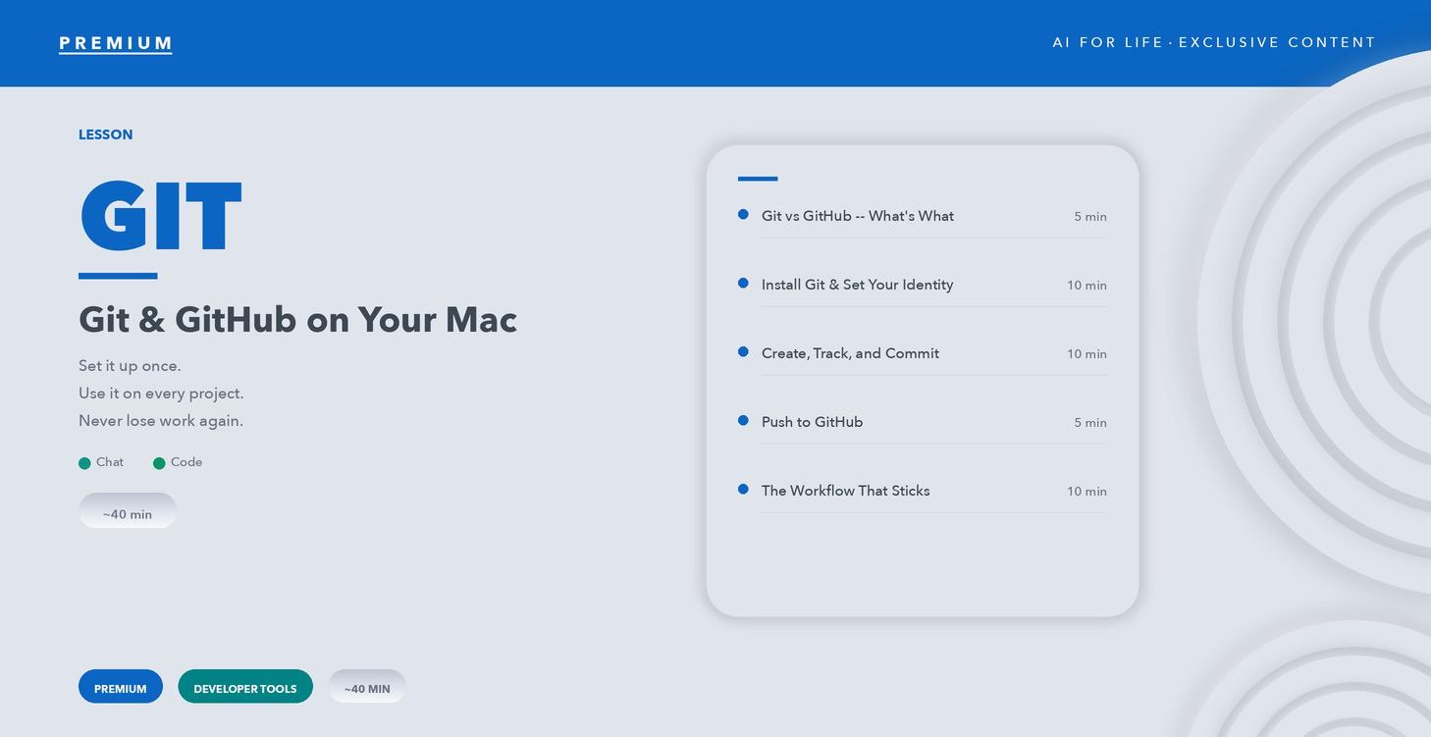Click the bullet icon beside Git vs GitHub lesson
Viewport: 1431px width, 737px height.
(x=742, y=214)
